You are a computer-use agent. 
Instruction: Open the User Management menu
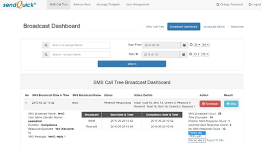point(138,4)
